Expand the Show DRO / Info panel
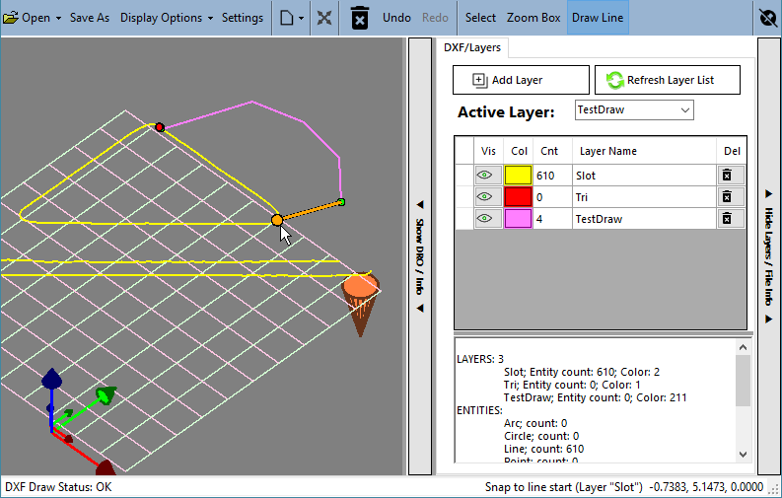This screenshot has height=498, width=782. 420,256
